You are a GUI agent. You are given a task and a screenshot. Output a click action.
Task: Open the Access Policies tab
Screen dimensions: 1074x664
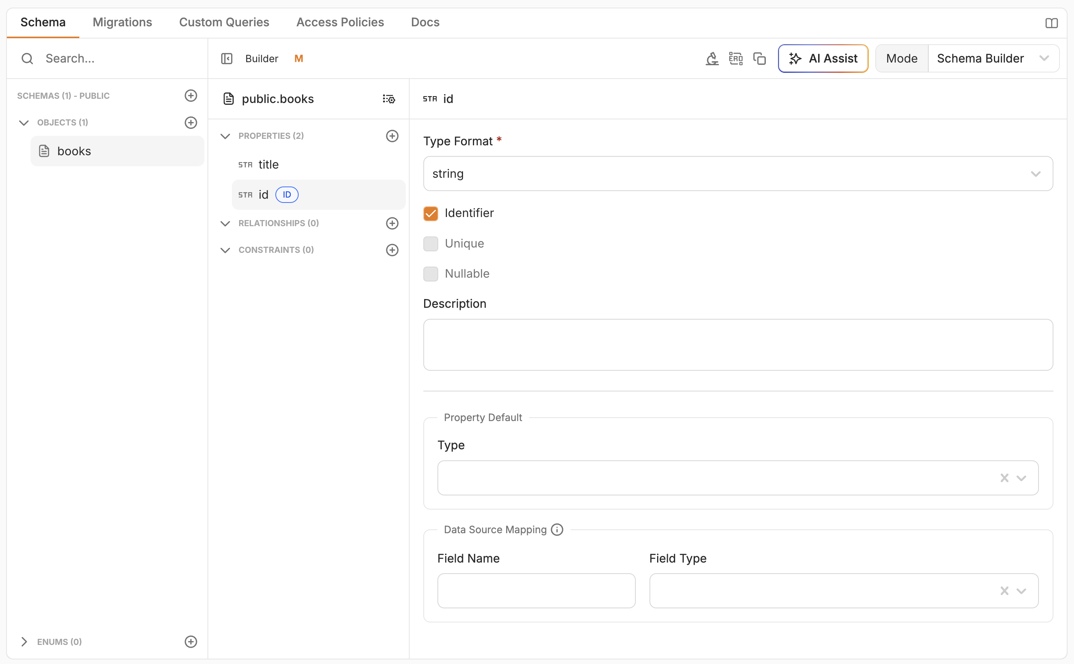click(x=340, y=23)
